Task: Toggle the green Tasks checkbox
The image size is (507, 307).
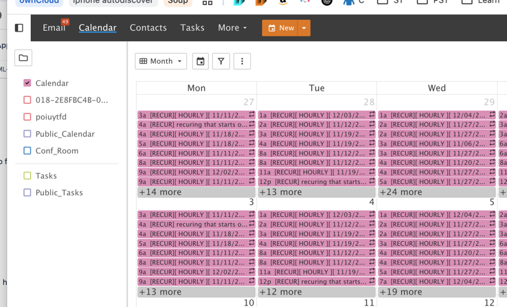Action: (x=27, y=176)
